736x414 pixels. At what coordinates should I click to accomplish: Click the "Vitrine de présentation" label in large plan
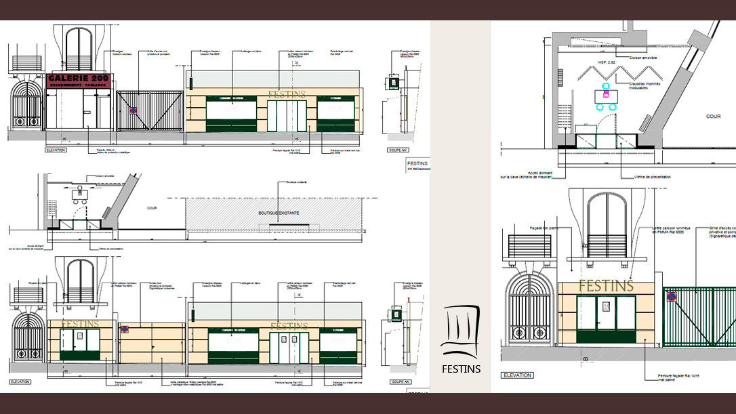point(652,177)
